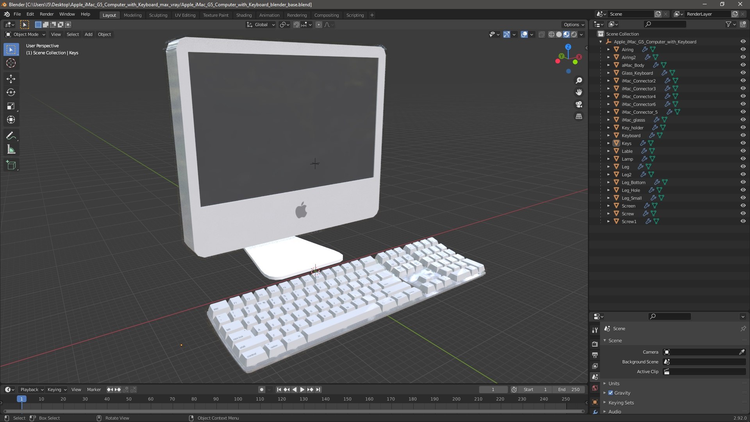
Task: Select the Rotate tool
Action: click(x=11, y=93)
